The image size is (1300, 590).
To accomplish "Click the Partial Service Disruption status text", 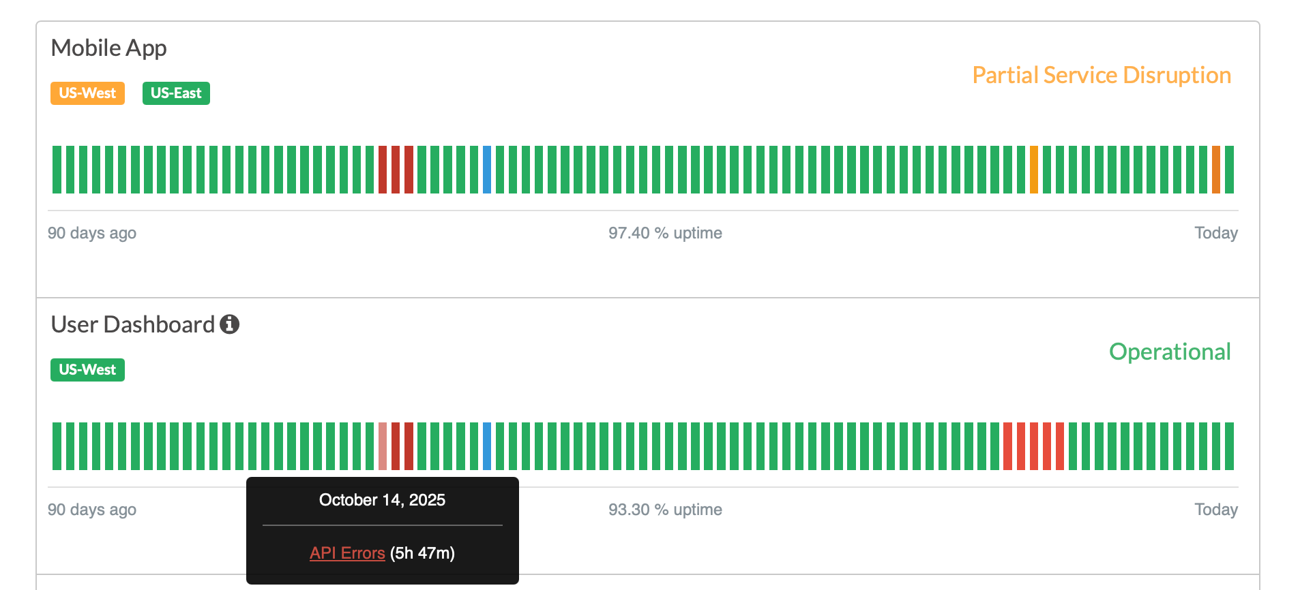I will pyautogui.click(x=1101, y=75).
